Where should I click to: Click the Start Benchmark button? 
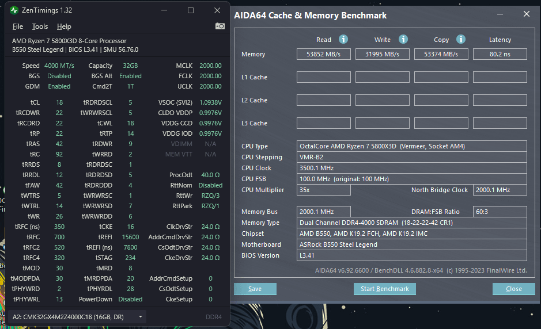click(x=385, y=289)
